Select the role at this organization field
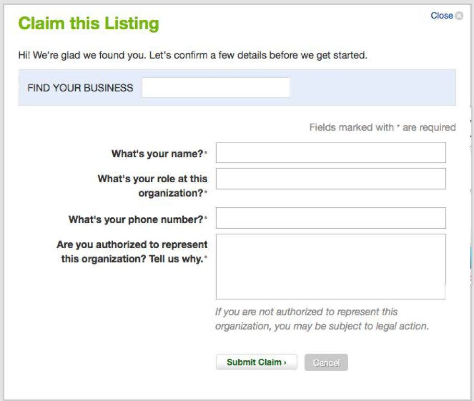The height and width of the screenshot is (401, 474). [331, 179]
